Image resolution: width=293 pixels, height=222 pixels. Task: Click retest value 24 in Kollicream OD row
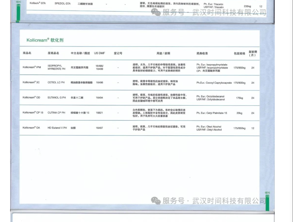coord(253,98)
